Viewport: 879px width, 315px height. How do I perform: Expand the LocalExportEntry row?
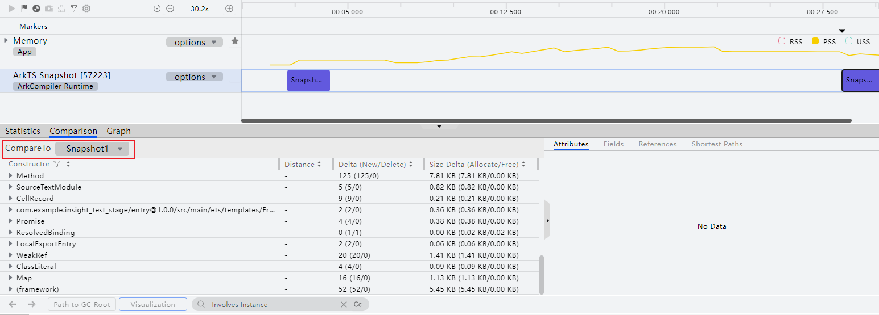coord(10,244)
